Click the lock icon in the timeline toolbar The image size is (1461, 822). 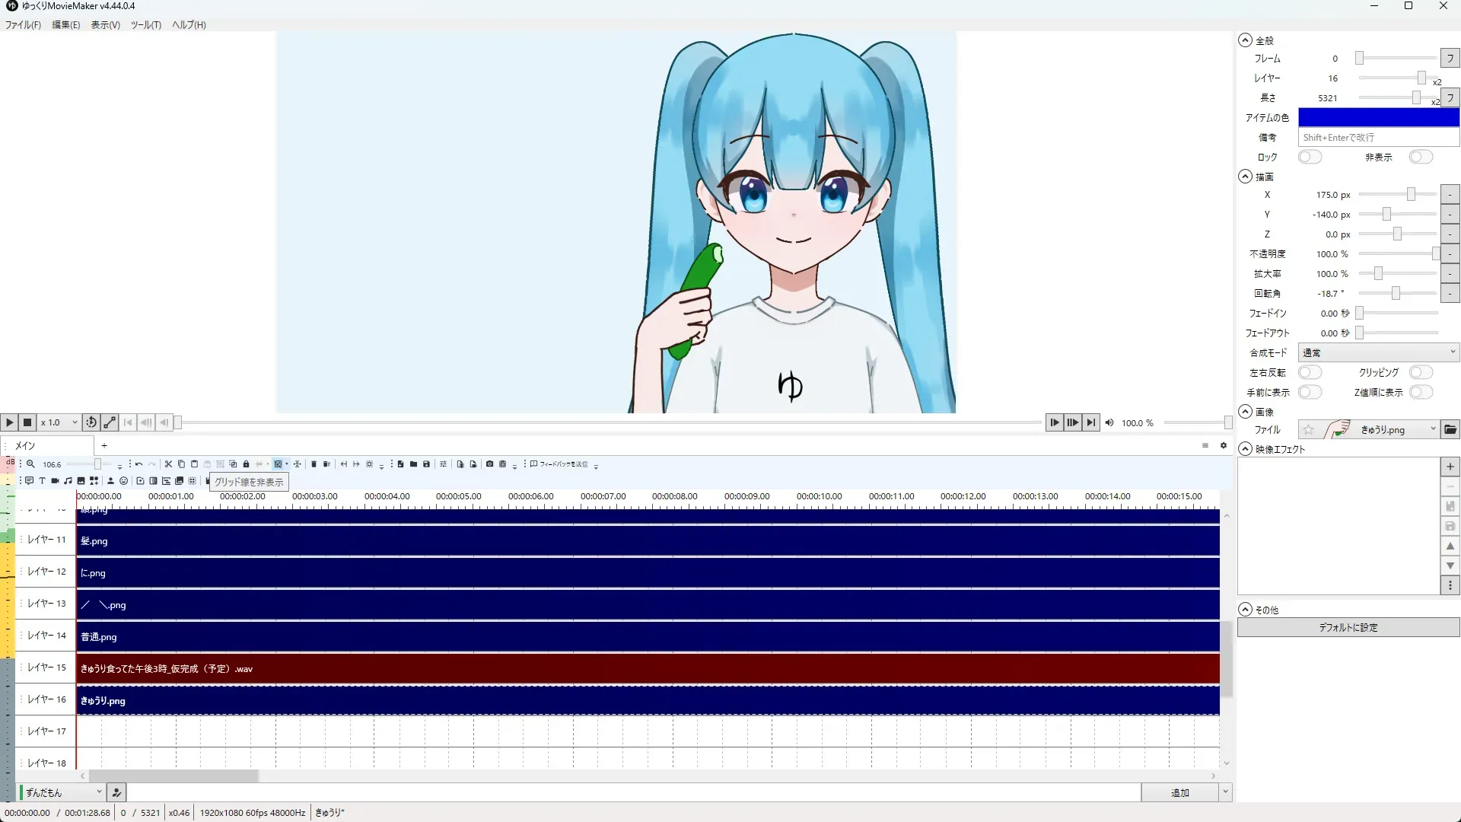[246, 464]
